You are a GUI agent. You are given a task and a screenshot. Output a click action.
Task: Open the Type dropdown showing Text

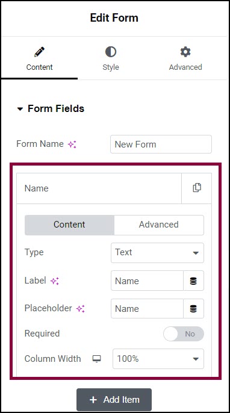pos(157,253)
